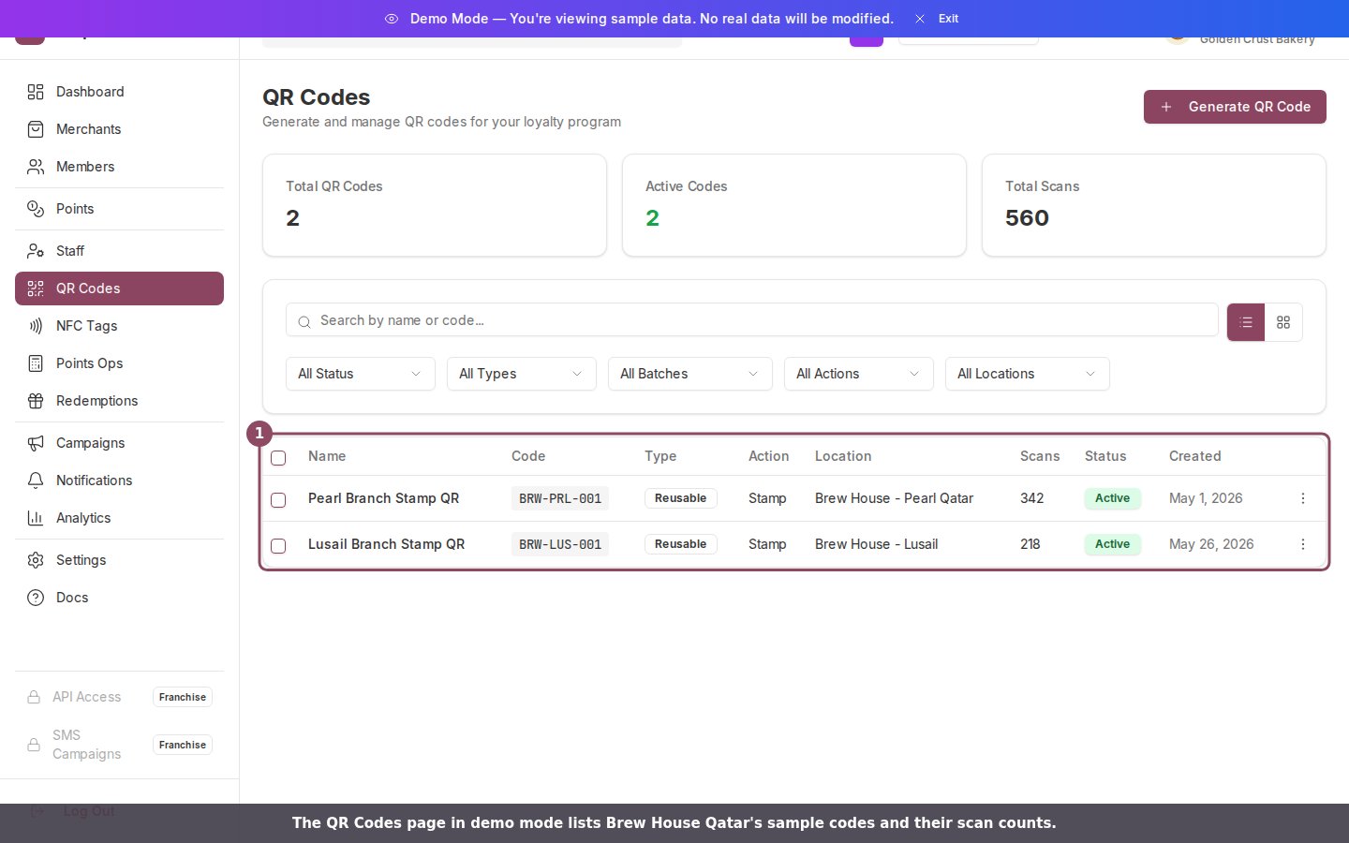Viewport: 1349px width, 843px height.
Task: Expand the All Types filter
Action: (522, 374)
